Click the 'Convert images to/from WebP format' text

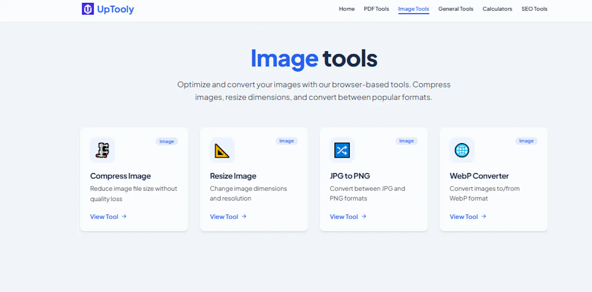[485, 193]
